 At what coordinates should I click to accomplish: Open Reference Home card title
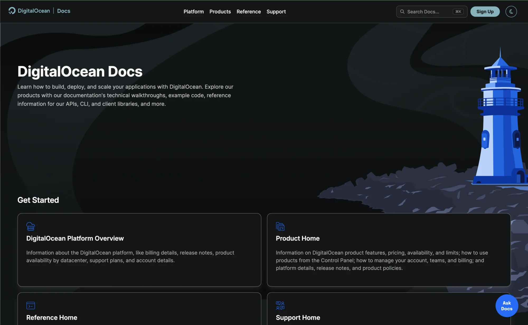(52, 318)
